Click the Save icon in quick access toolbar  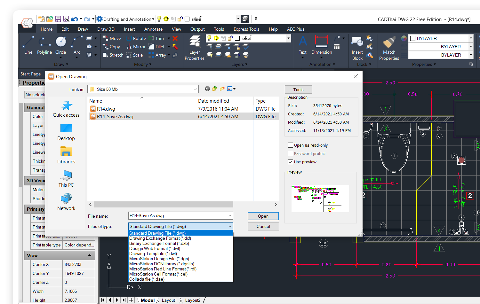coord(58,19)
